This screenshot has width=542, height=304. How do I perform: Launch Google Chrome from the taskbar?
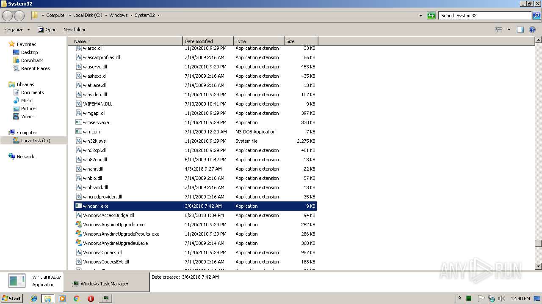coord(77,299)
